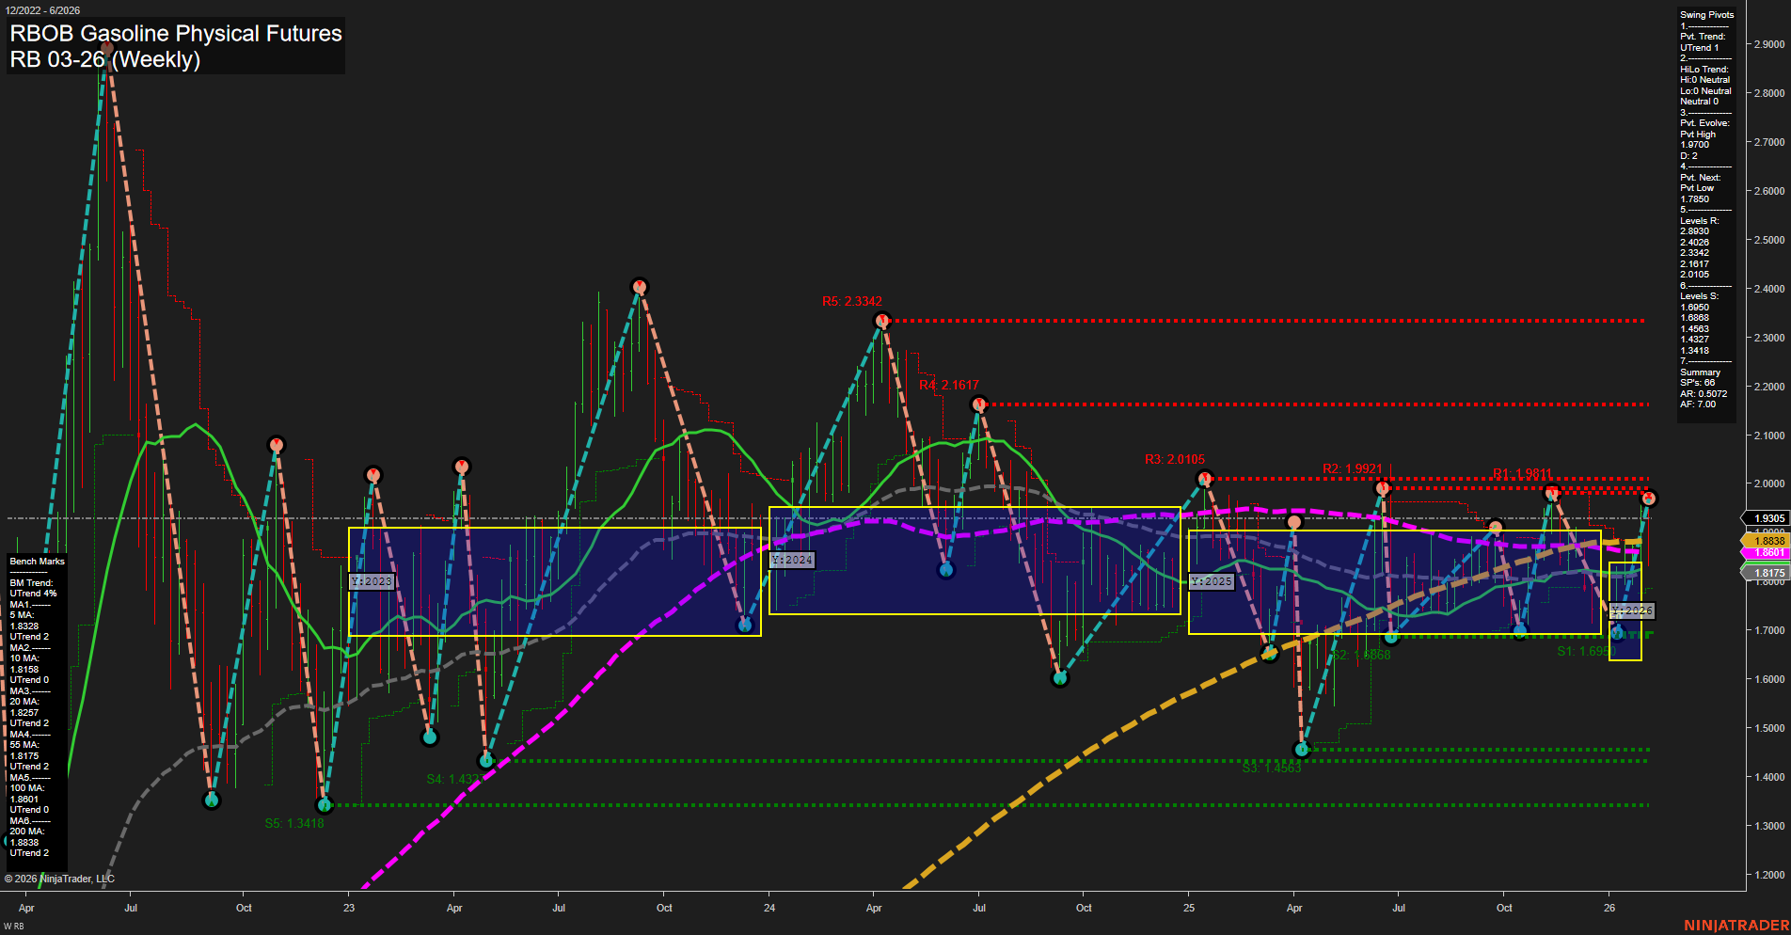Click the 12/2022 - 6/2026 date range label
This screenshot has height=935, width=1791.
[x=44, y=8]
